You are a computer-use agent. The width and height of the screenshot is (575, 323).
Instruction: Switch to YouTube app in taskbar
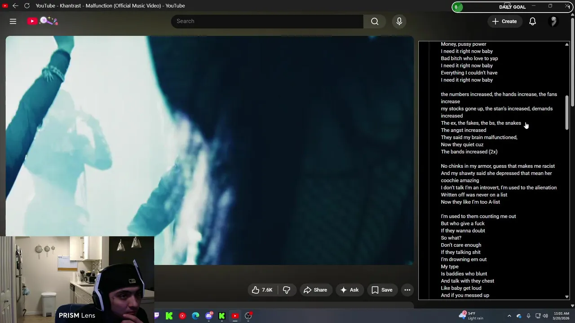pyautogui.click(x=235, y=316)
